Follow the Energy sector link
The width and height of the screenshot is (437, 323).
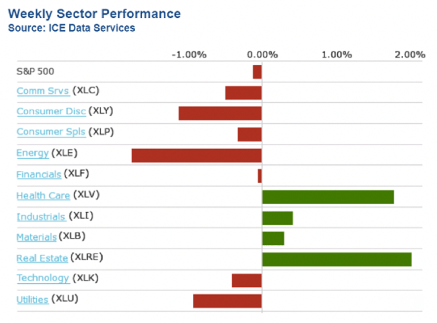click(x=32, y=153)
